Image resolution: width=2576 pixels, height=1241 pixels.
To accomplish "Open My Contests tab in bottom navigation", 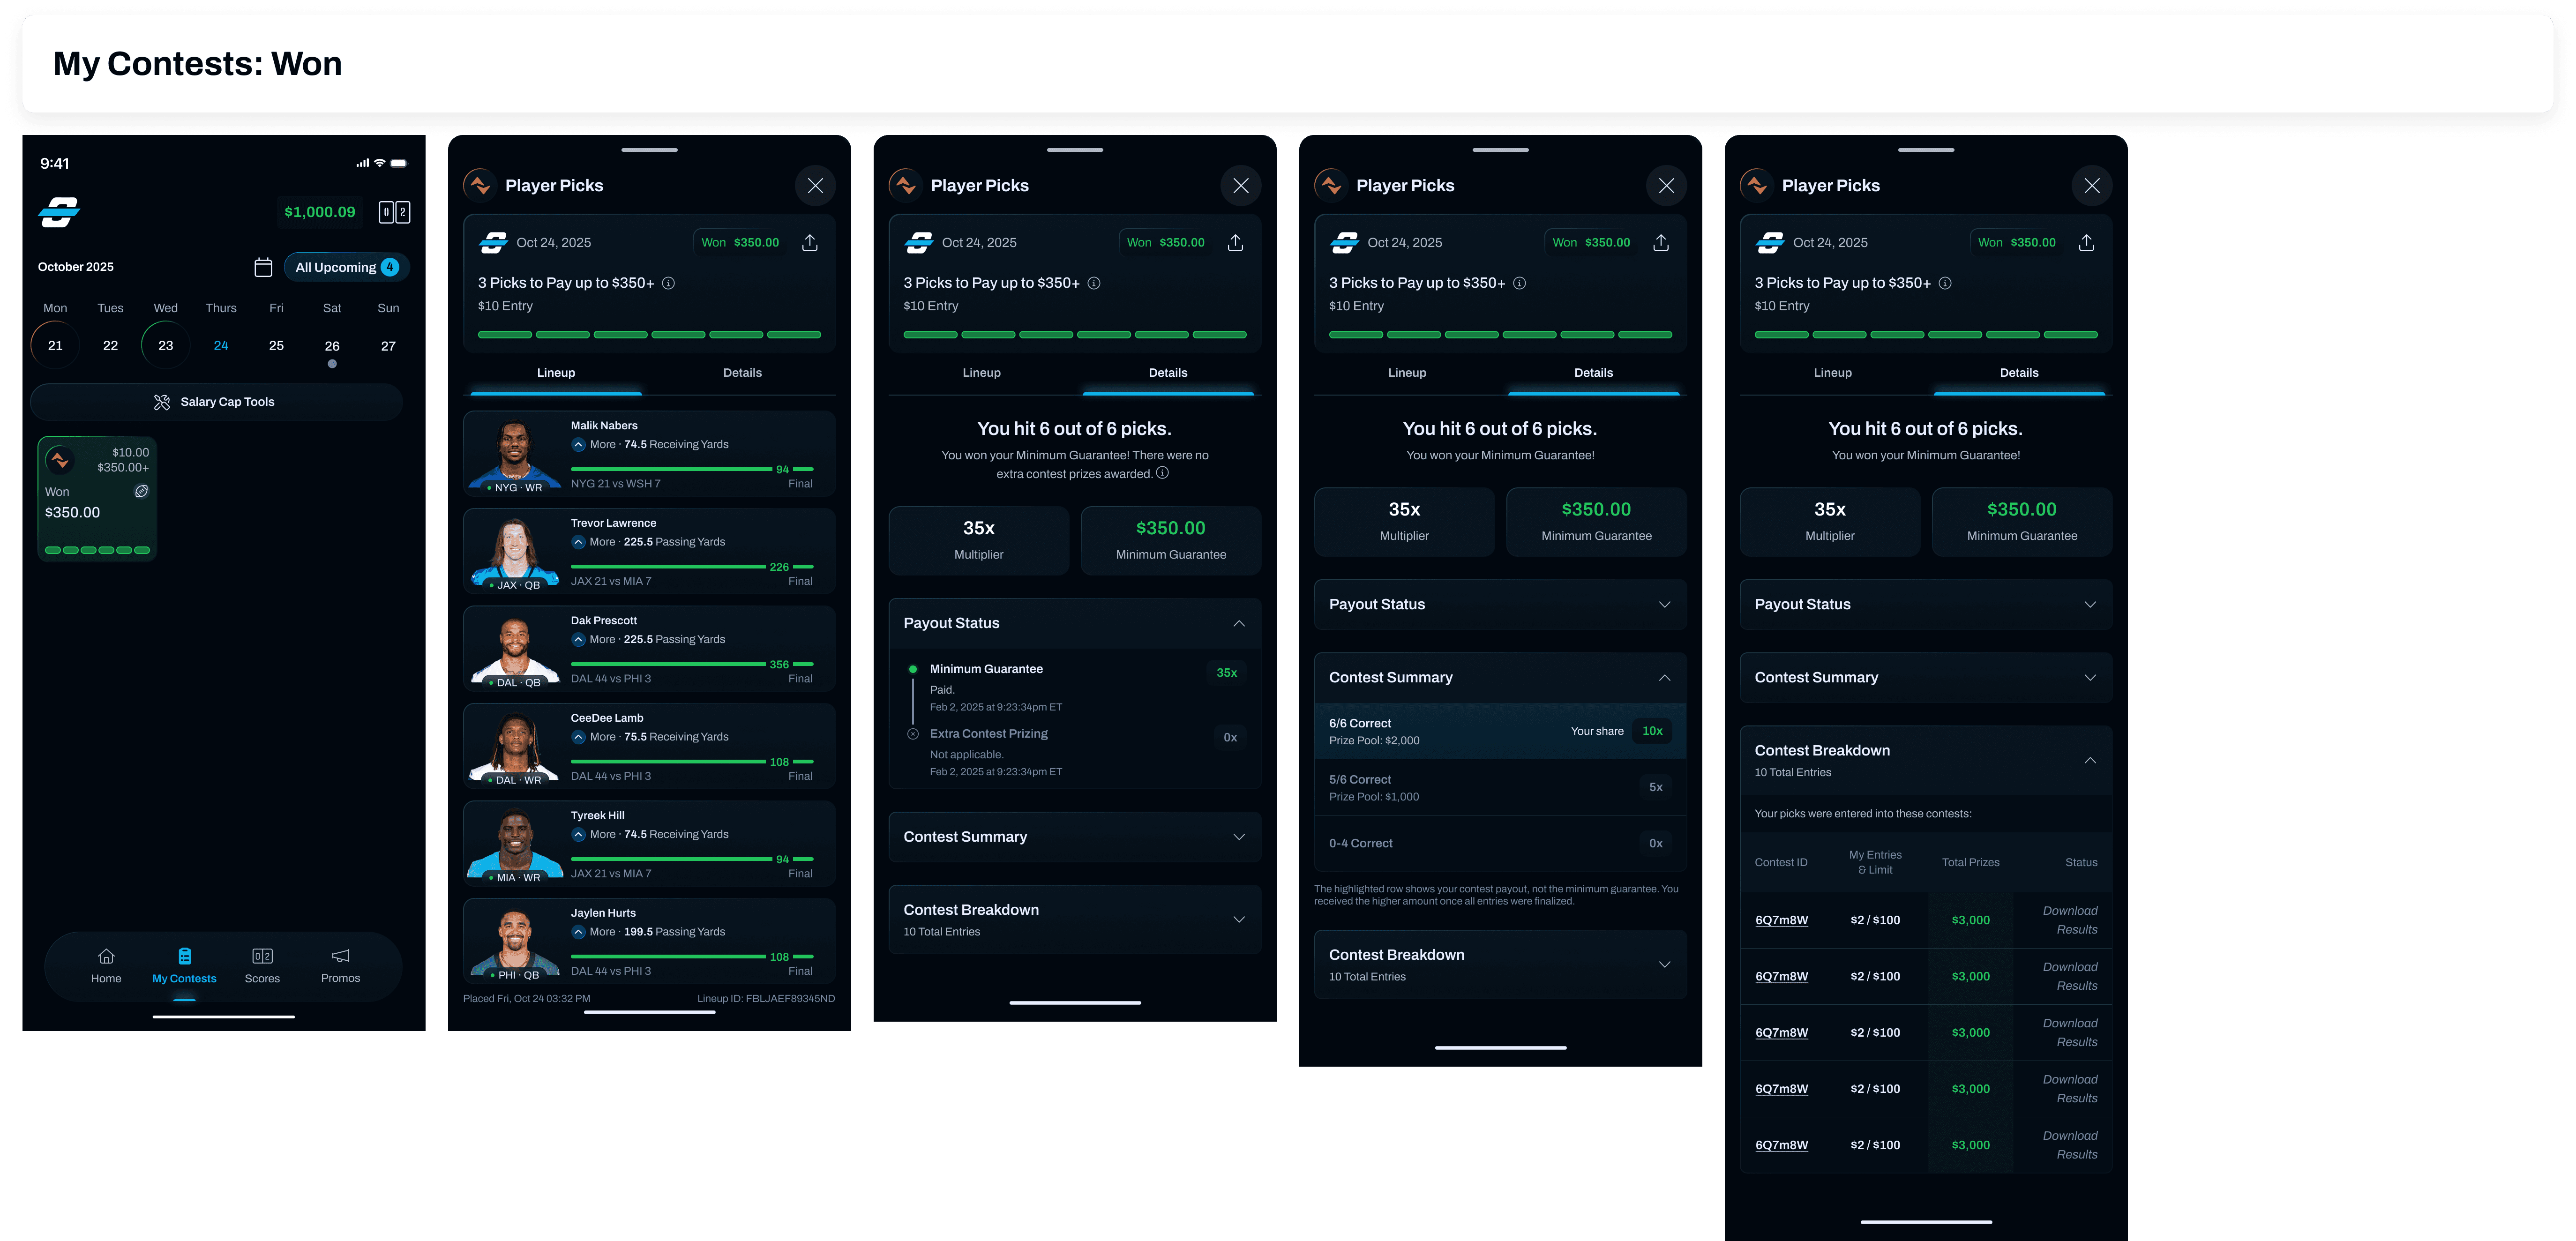I will click(184, 965).
